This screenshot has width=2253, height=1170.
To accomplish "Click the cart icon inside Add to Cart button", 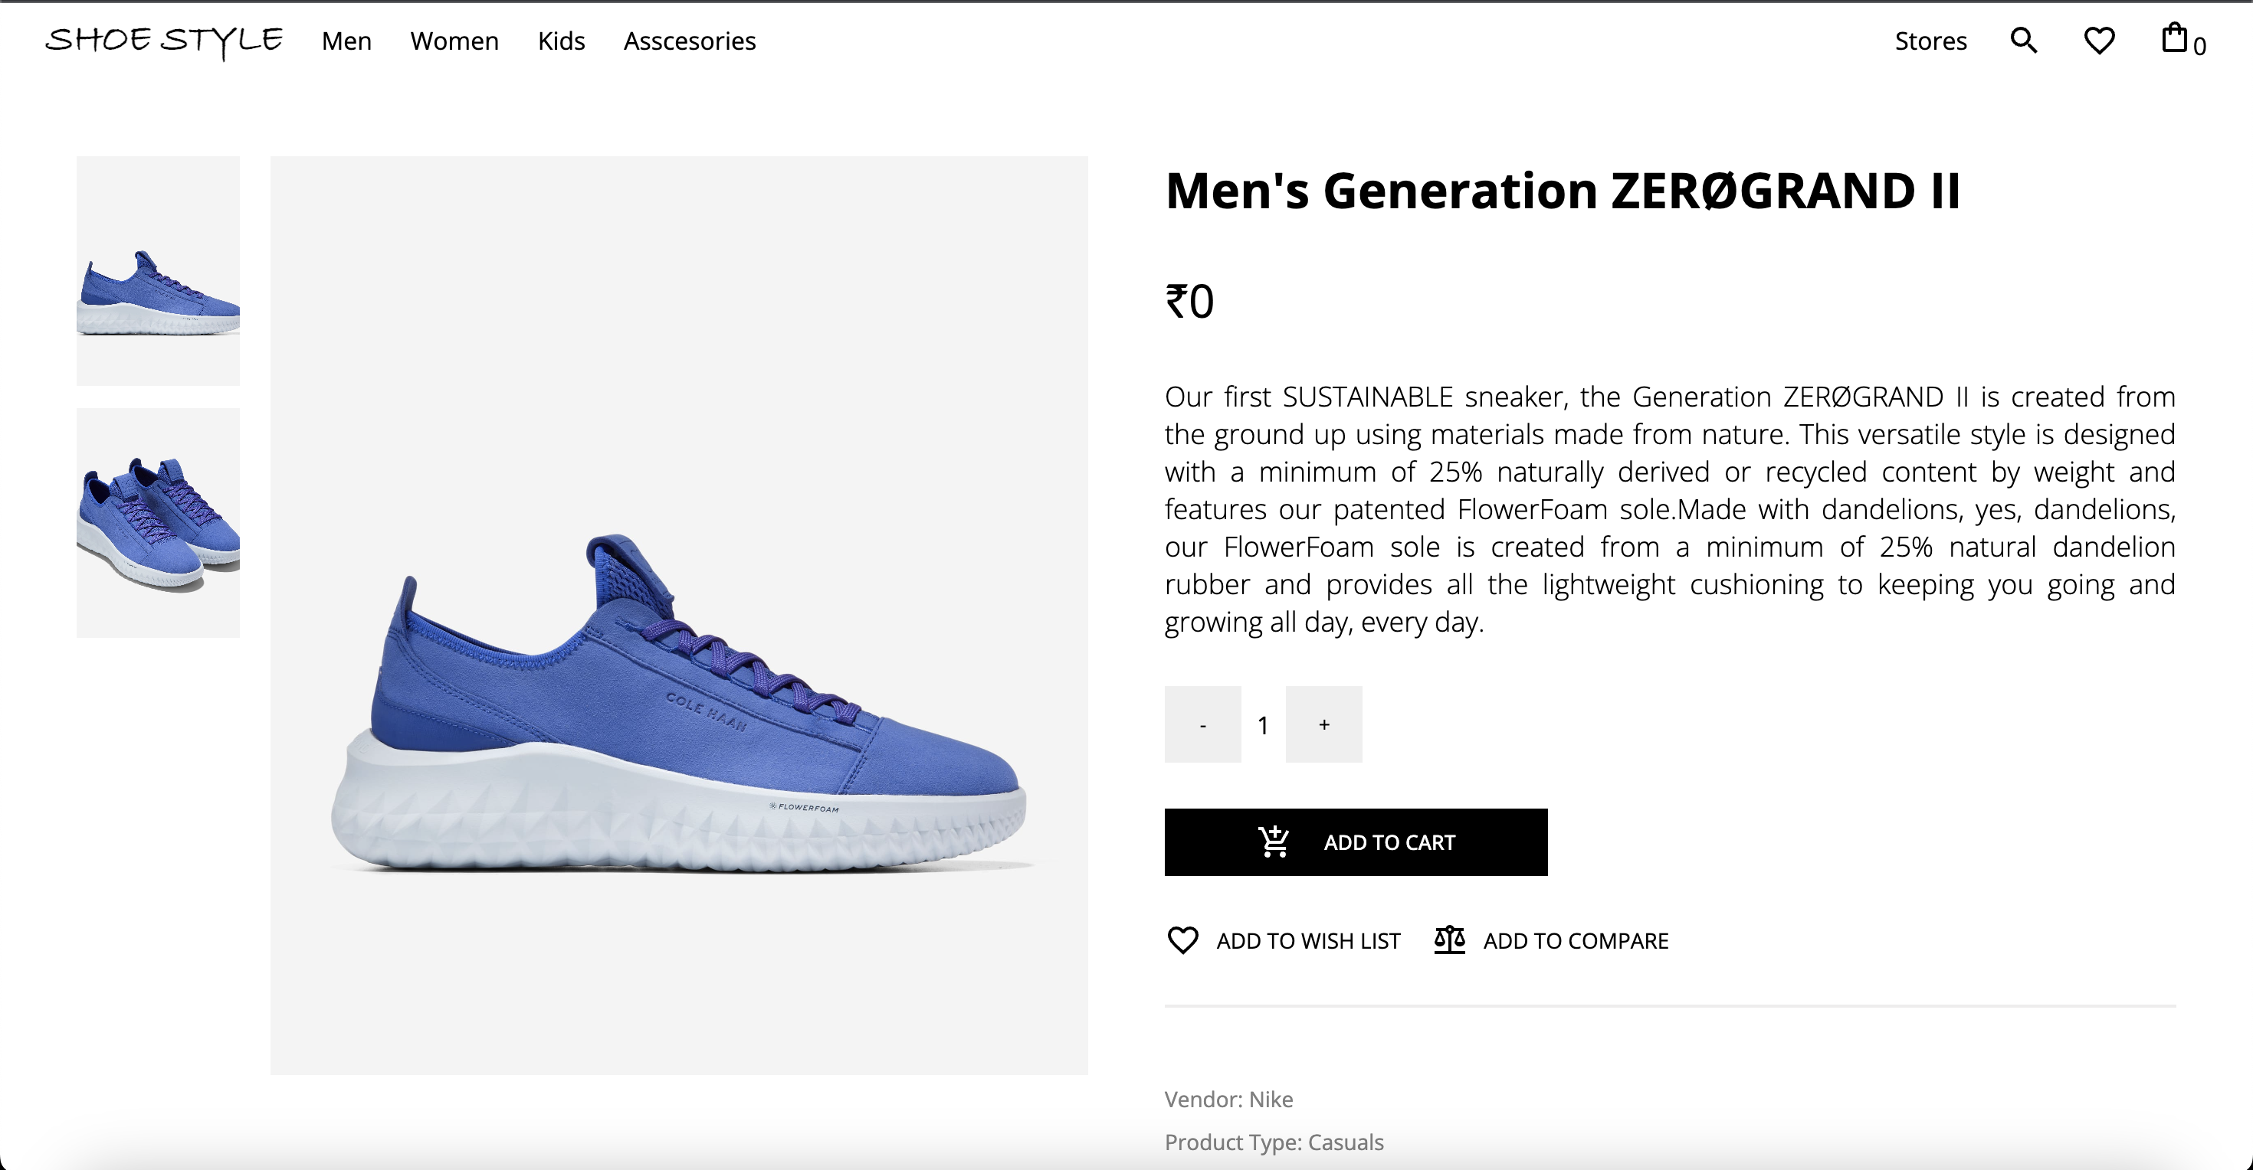I will (x=1274, y=842).
